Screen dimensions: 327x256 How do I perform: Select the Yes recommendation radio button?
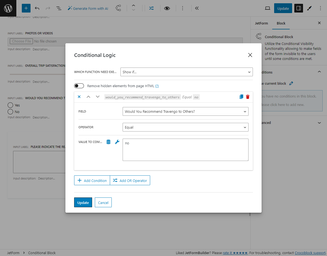pyautogui.click(x=10, y=105)
